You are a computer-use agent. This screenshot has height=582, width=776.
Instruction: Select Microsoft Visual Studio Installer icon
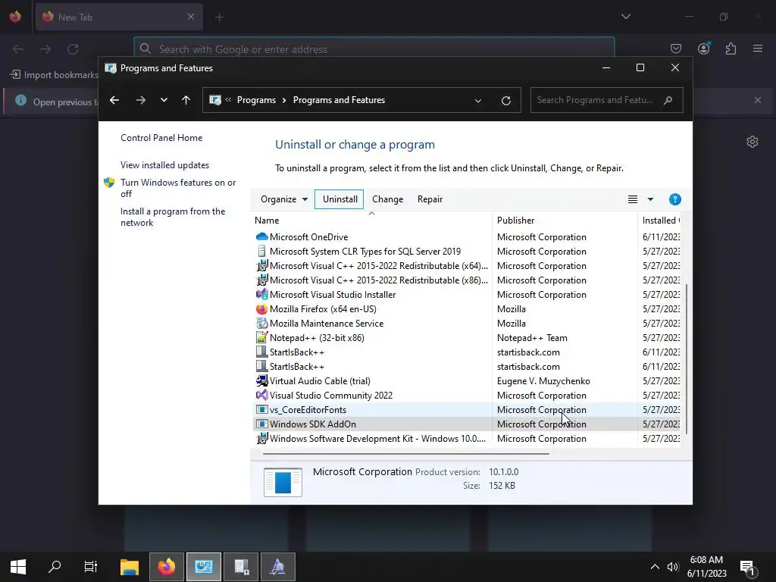click(261, 295)
